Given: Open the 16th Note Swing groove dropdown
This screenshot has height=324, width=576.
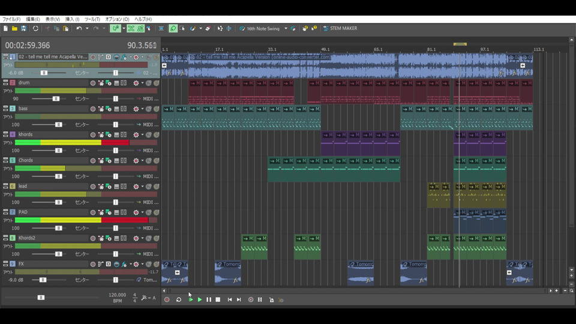Looking at the screenshot, I should [286, 28].
